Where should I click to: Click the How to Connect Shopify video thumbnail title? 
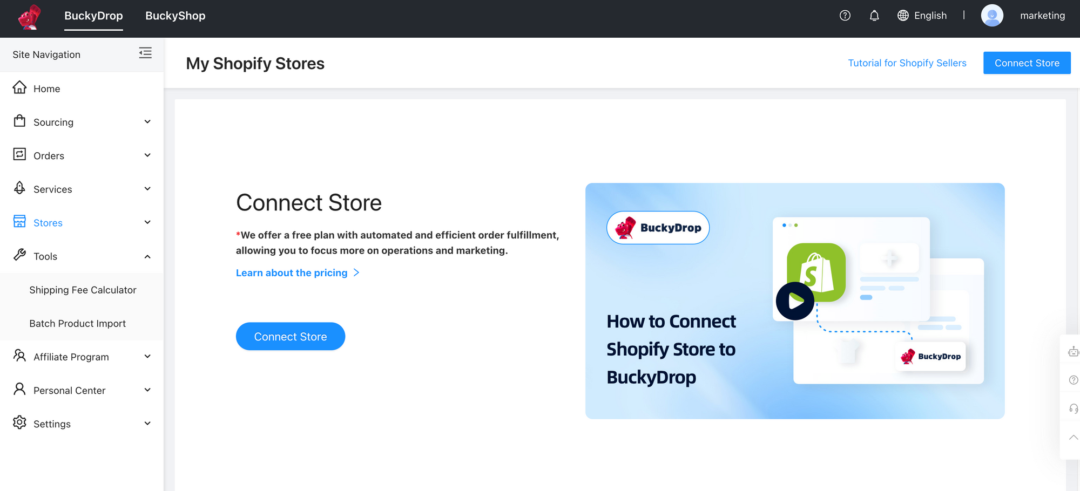pos(671,349)
